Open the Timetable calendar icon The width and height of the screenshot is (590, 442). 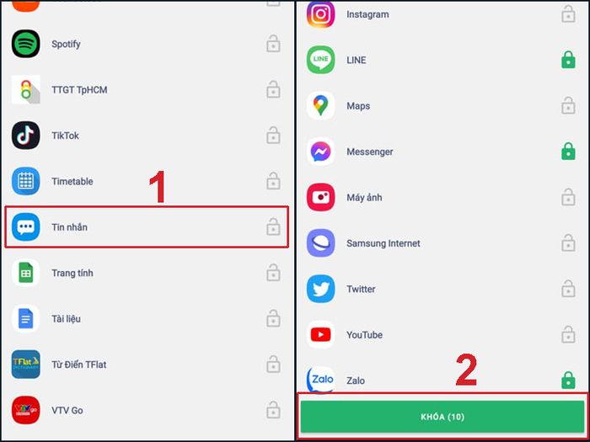pyautogui.click(x=25, y=181)
